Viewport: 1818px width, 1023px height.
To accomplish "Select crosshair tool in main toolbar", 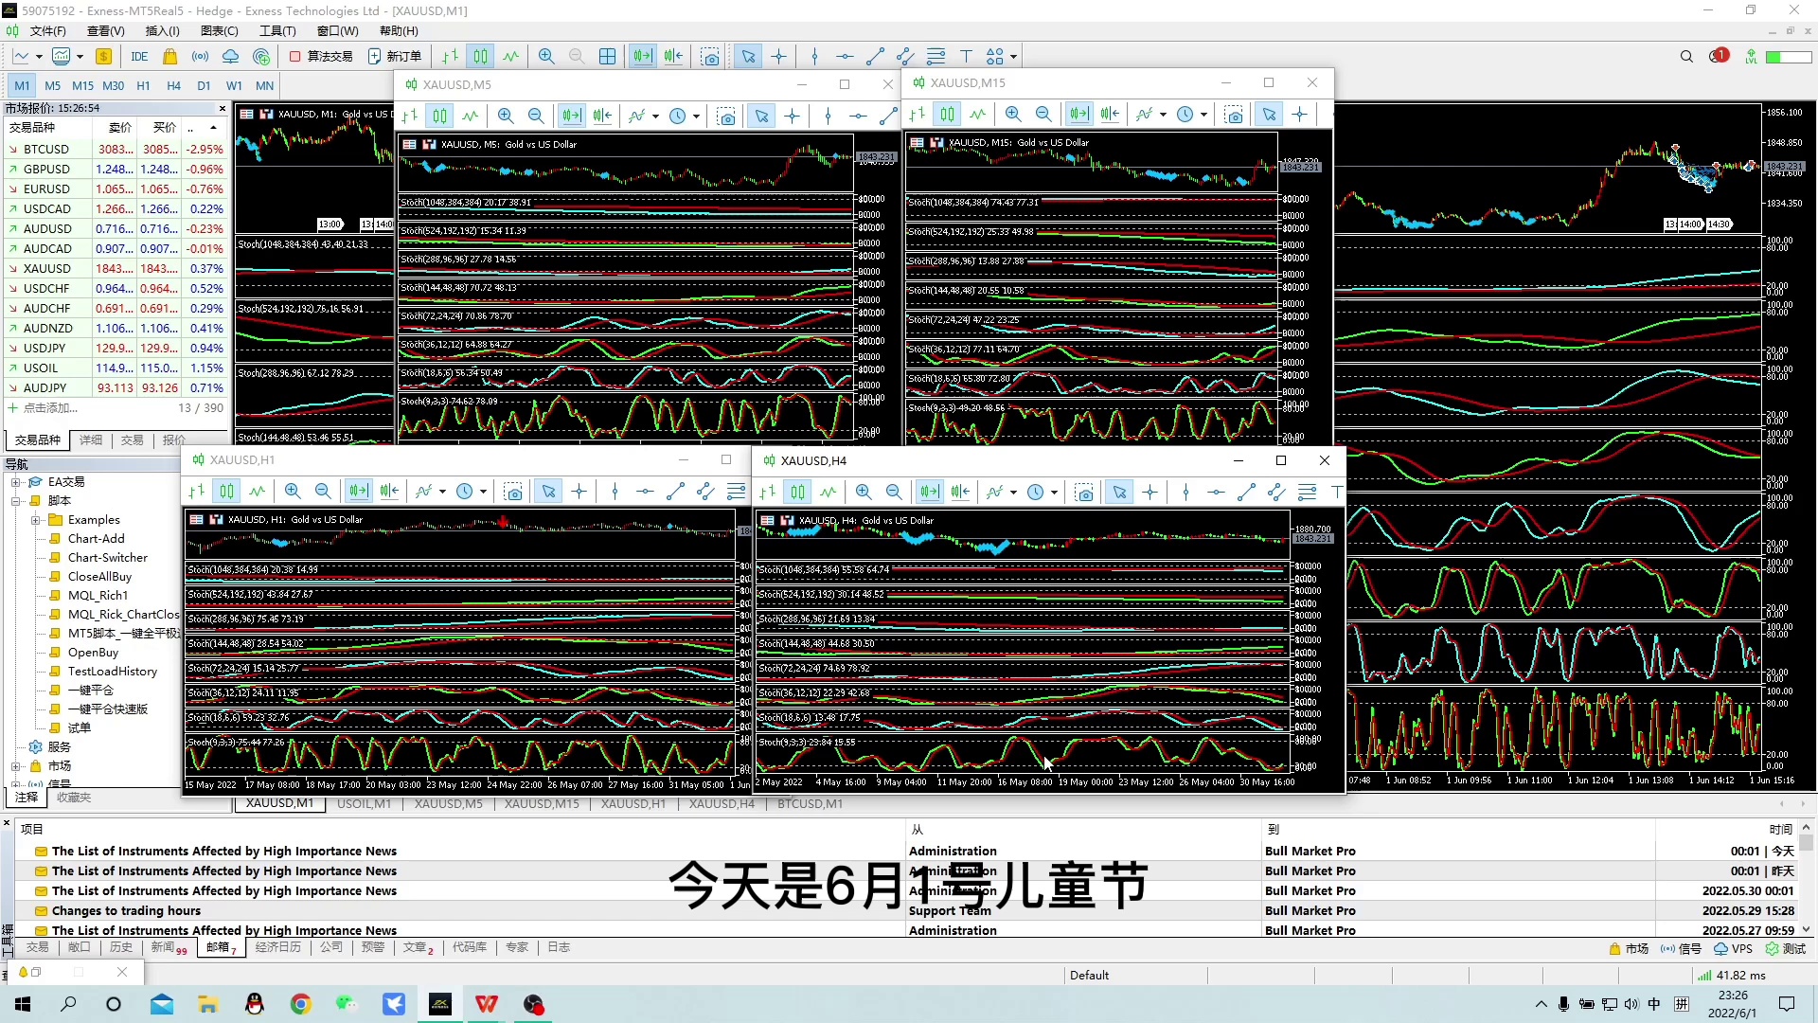I will click(x=778, y=57).
